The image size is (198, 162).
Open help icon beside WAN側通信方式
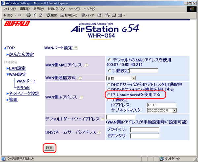pos(80,78)
